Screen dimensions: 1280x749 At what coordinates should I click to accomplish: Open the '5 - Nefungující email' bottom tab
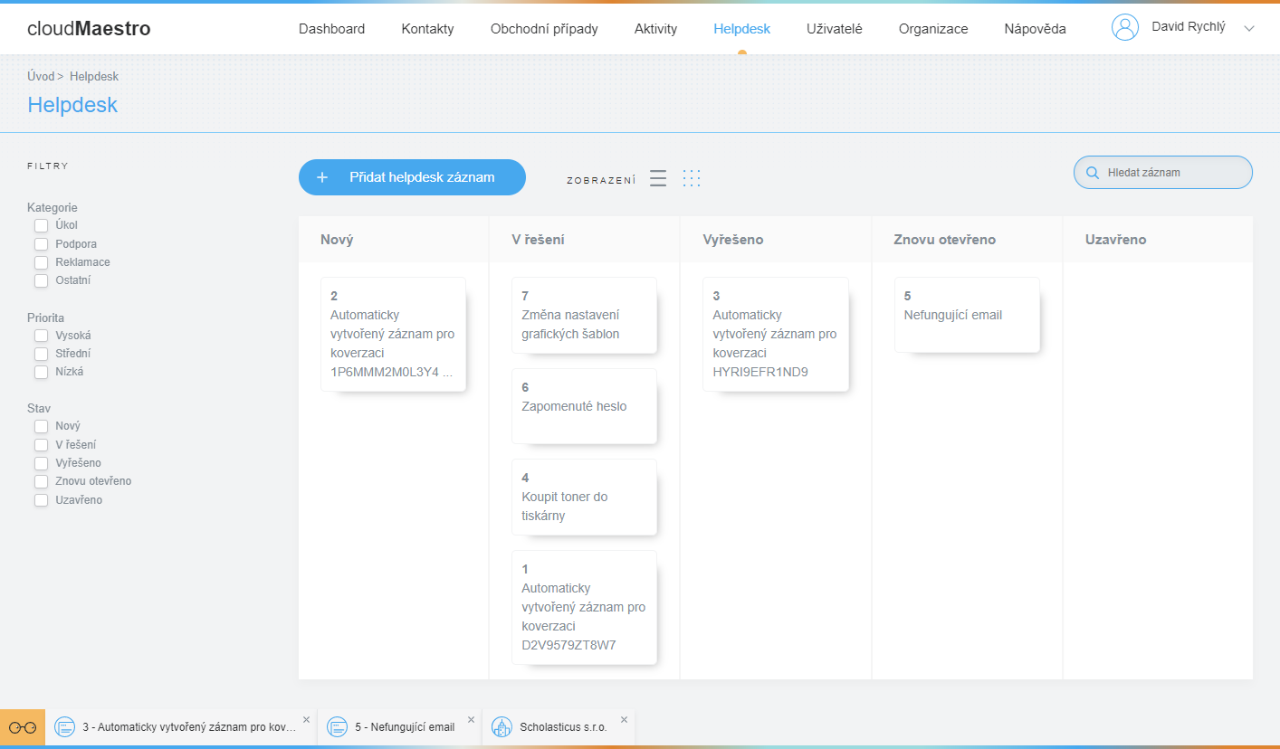tap(404, 727)
